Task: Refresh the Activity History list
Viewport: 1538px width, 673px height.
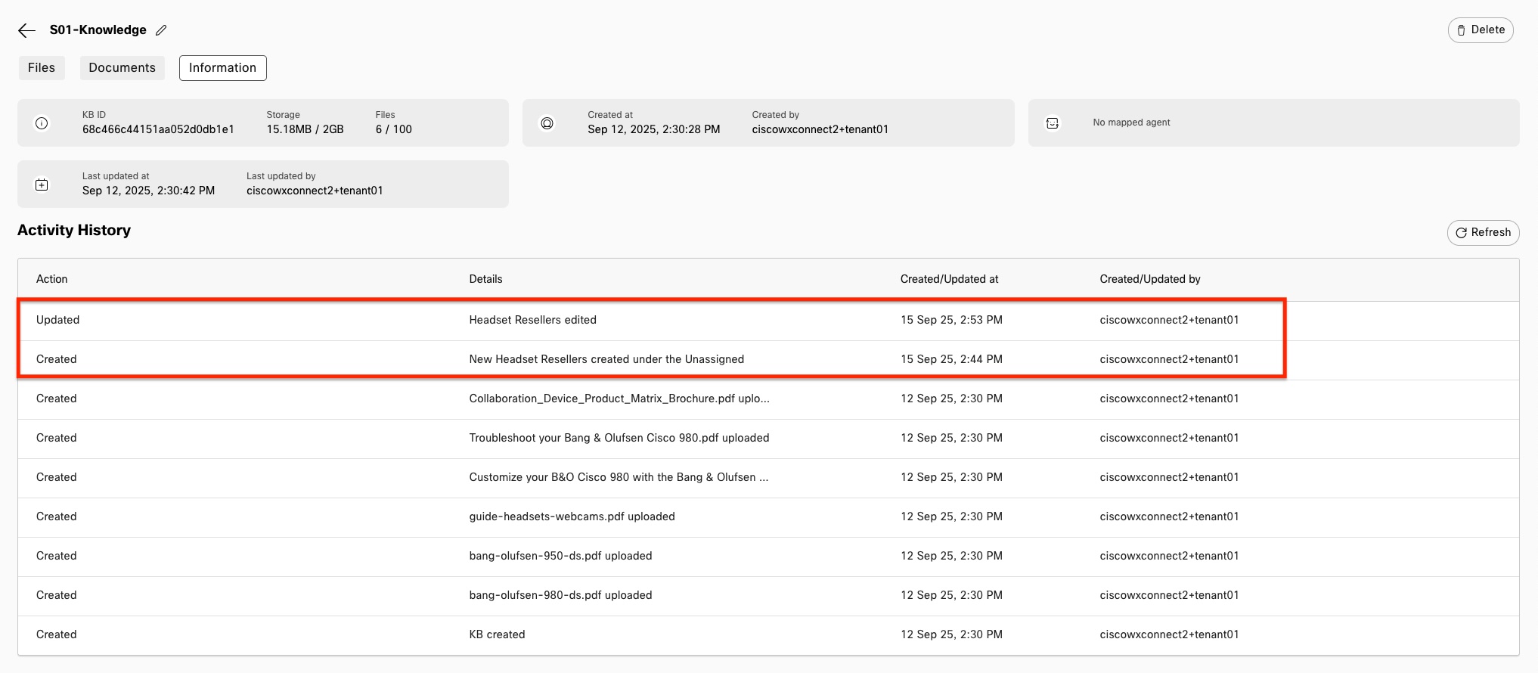Action: coord(1482,233)
